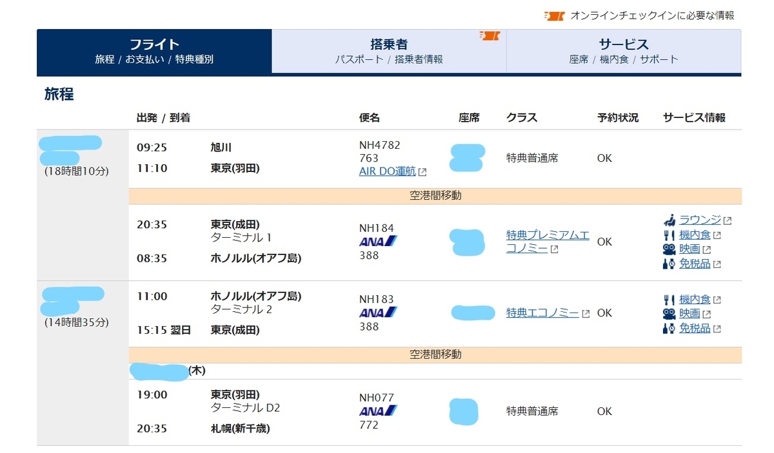Click external icon beside NH184 映画
The width and height of the screenshot is (774, 453).
point(707,249)
